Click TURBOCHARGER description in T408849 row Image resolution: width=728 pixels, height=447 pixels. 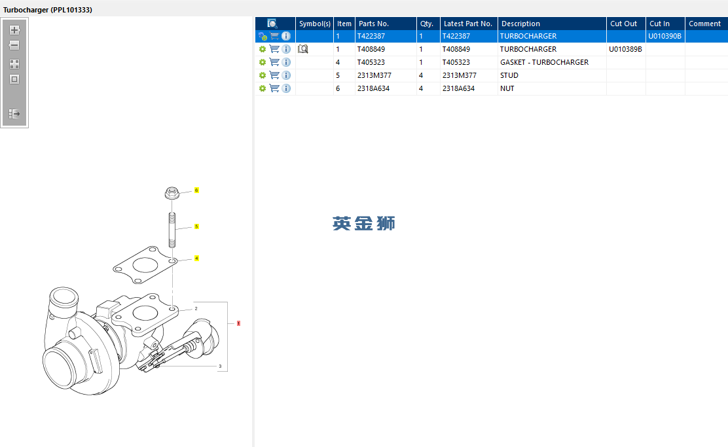pyautogui.click(x=528, y=49)
